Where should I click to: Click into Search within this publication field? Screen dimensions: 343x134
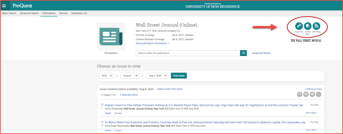pyautogui.click(x=188, y=53)
